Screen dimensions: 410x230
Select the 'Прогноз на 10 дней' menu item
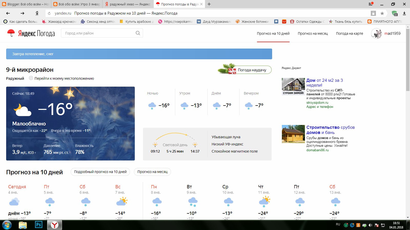tap(273, 33)
